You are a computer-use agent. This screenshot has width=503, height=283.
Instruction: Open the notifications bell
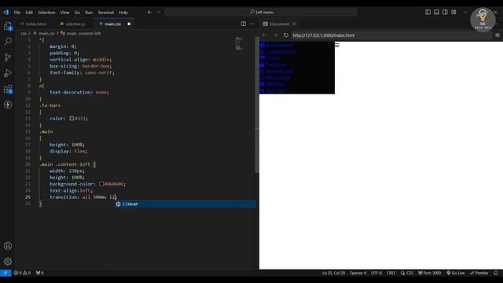pos(496,273)
